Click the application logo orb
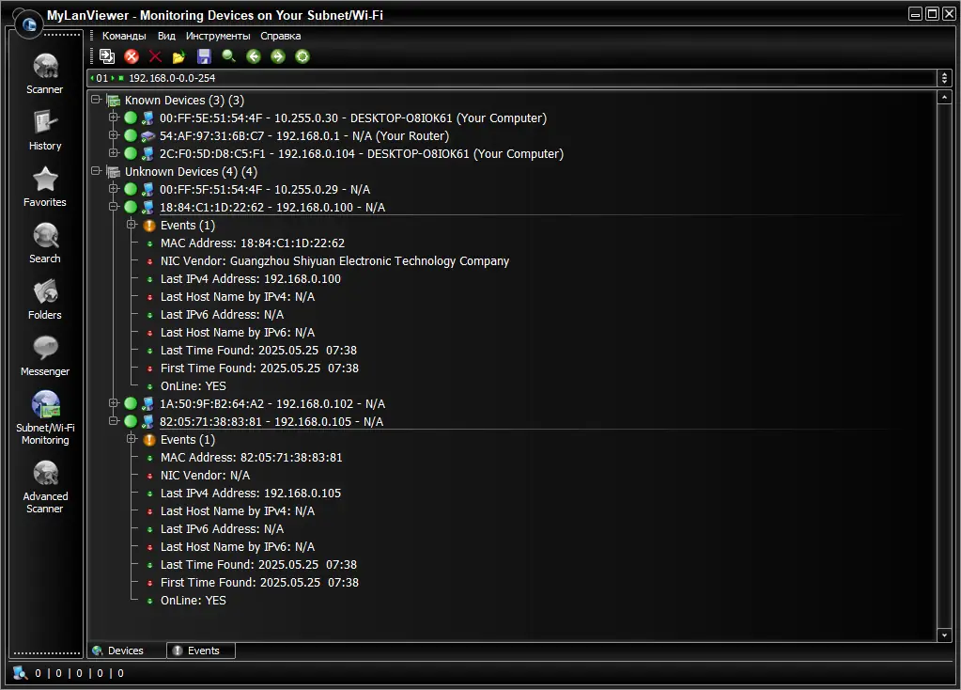Screen dimensions: 961x690 [28, 24]
